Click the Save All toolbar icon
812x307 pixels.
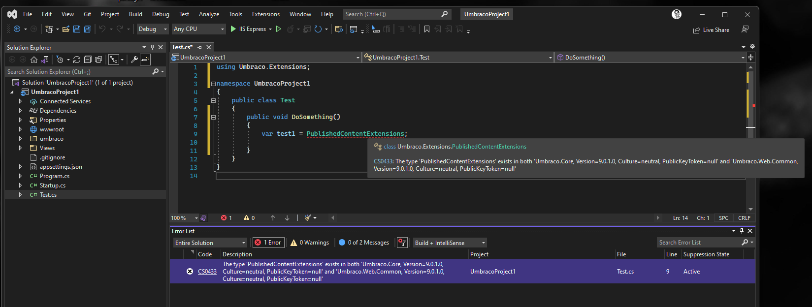pos(88,29)
